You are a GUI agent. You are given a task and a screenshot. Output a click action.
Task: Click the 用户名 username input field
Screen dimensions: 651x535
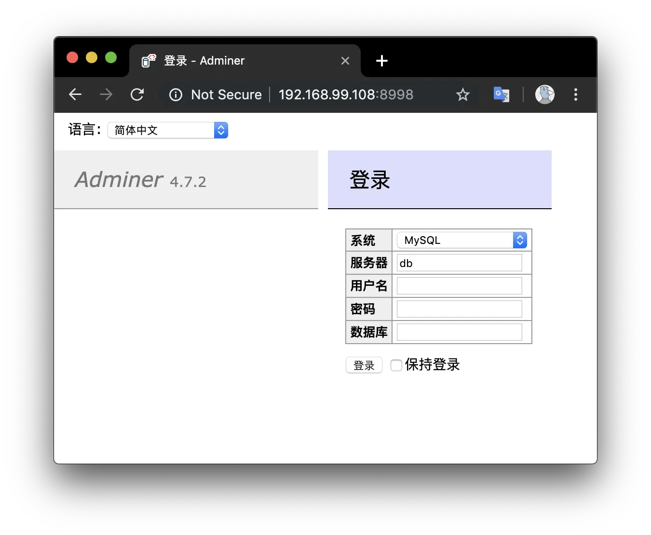point(459,286)
